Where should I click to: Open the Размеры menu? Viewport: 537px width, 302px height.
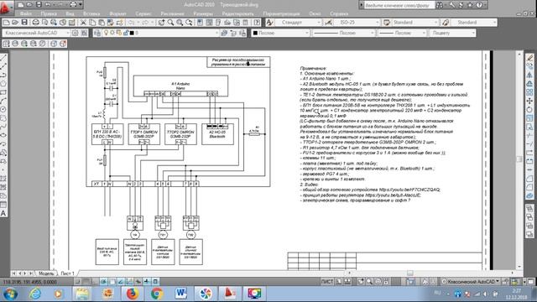pos(203,13)
